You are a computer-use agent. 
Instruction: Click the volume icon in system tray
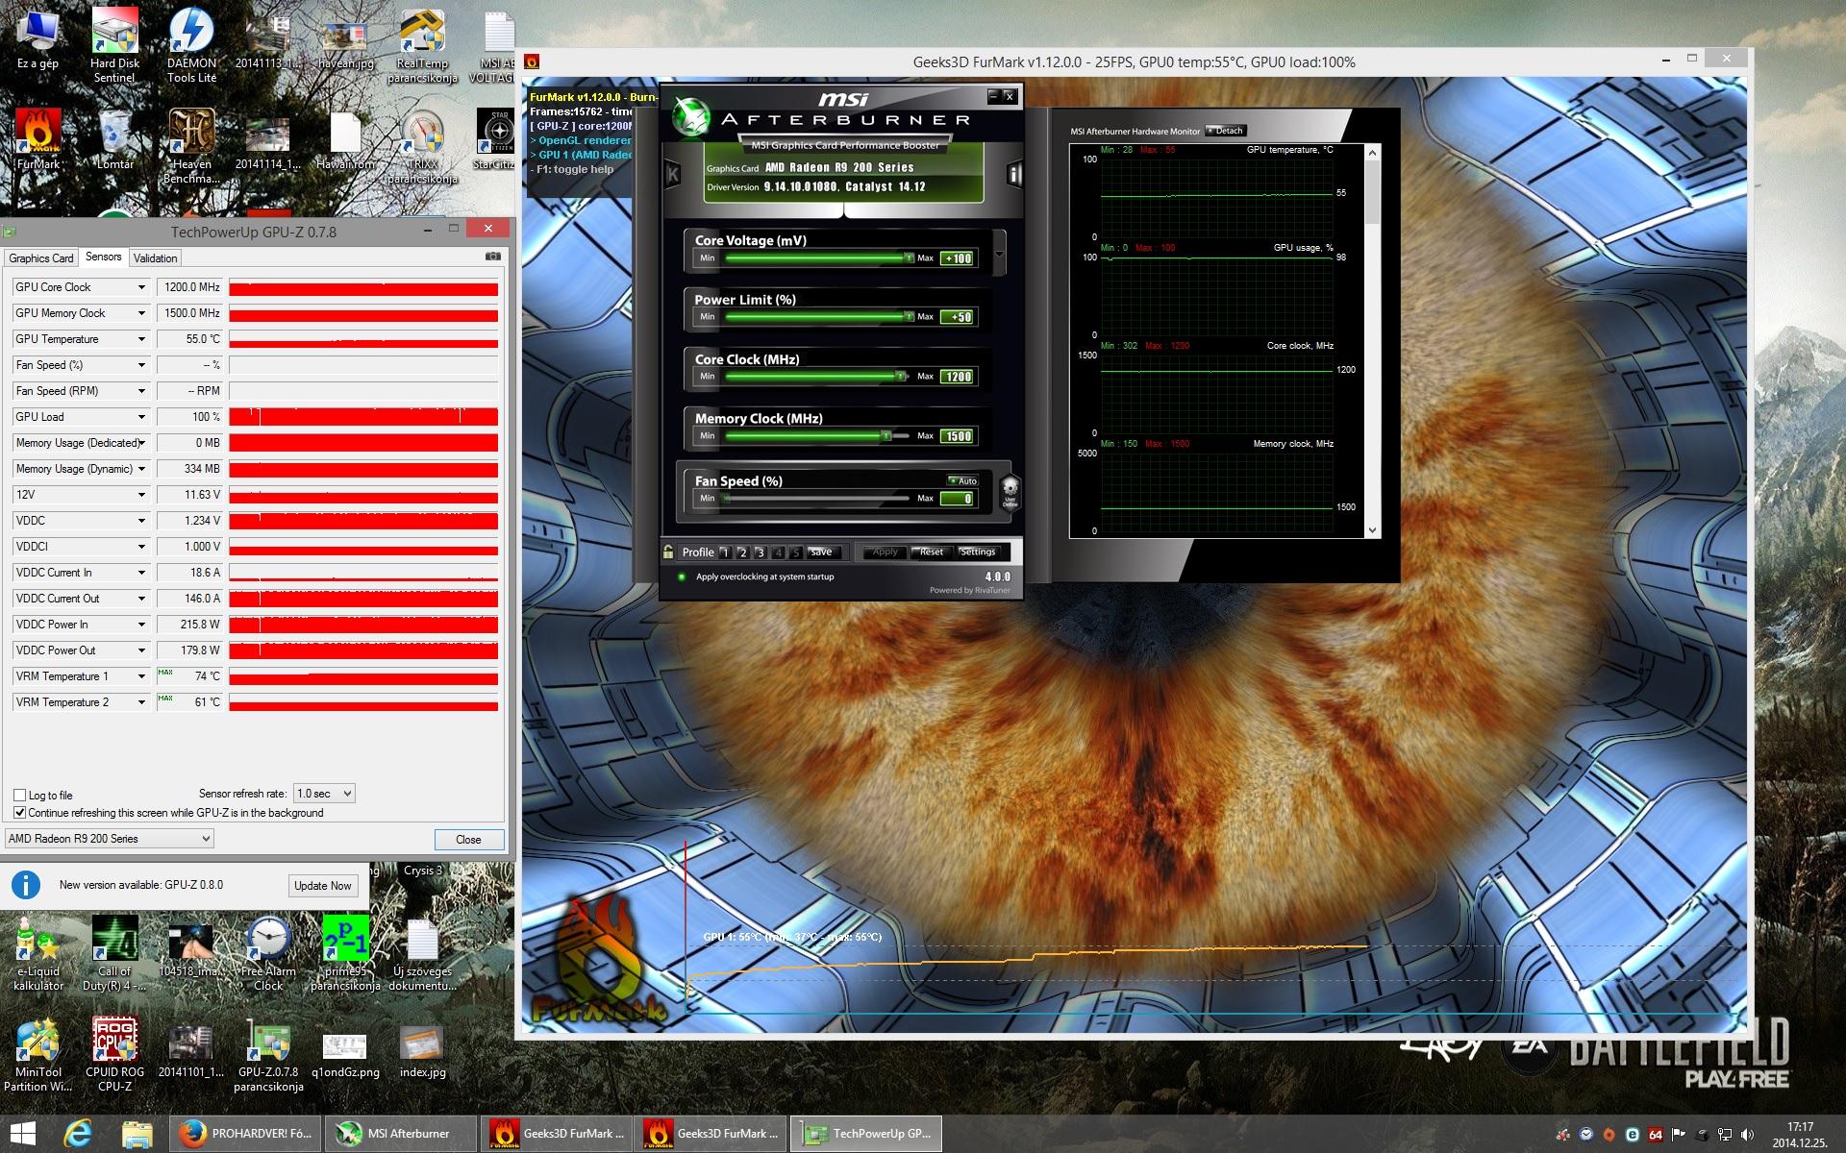[1747, 1135]
